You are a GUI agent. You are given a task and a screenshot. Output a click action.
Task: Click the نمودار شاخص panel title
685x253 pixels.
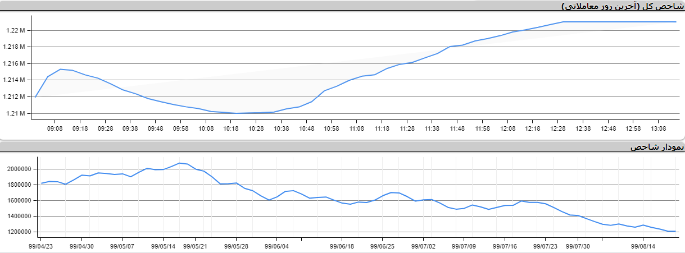pos(657,147)
